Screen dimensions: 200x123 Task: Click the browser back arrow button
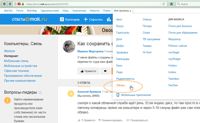4,4
